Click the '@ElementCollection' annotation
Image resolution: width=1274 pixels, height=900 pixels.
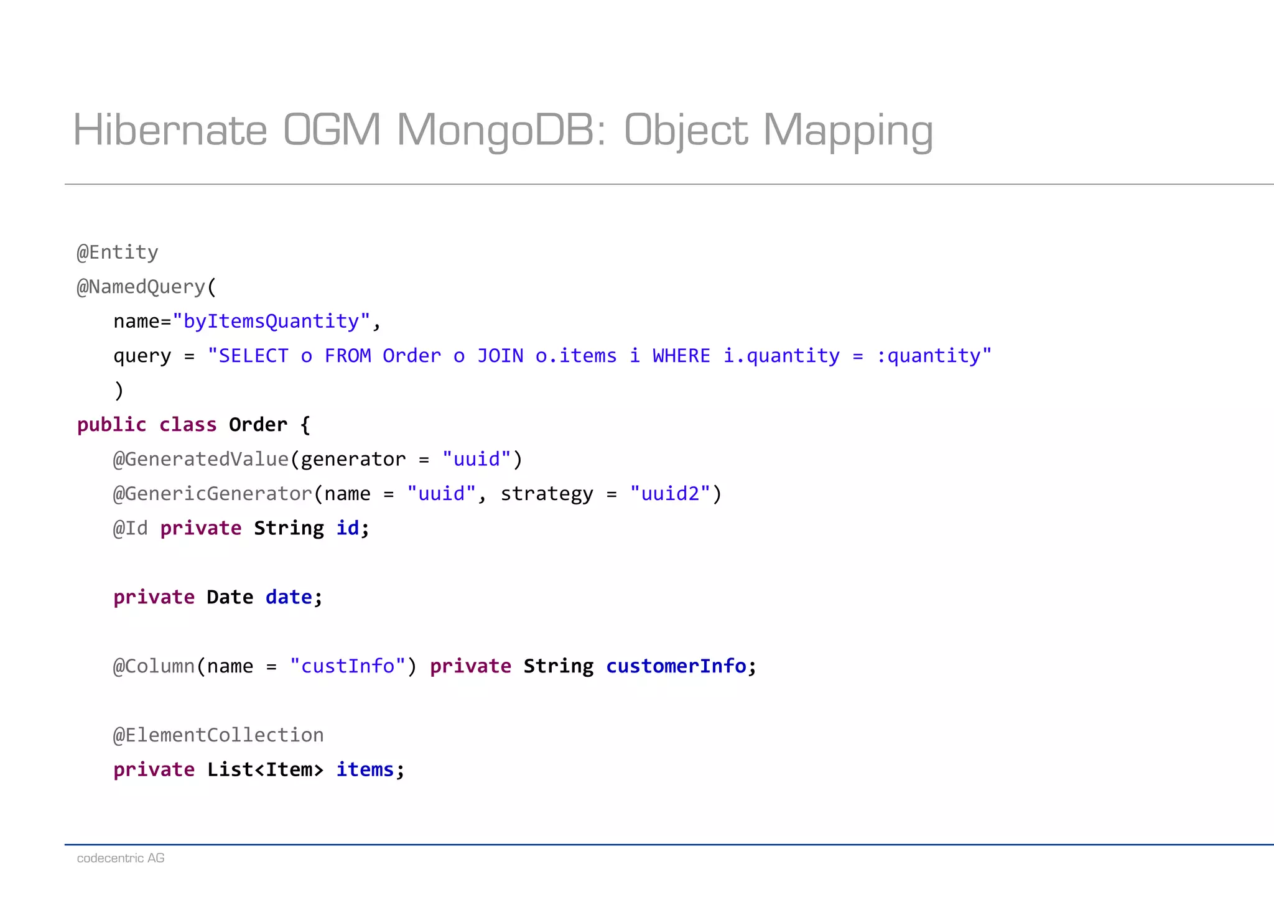coord(218,735)
